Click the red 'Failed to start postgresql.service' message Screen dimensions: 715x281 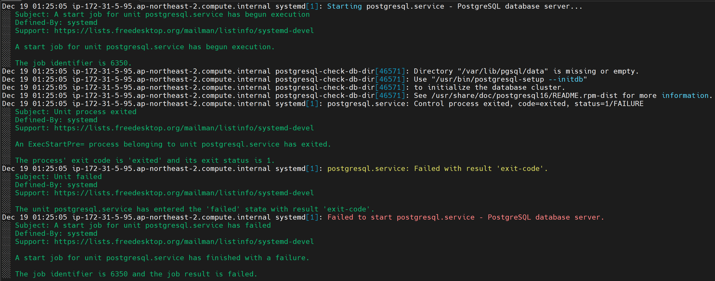coord(465,217)
